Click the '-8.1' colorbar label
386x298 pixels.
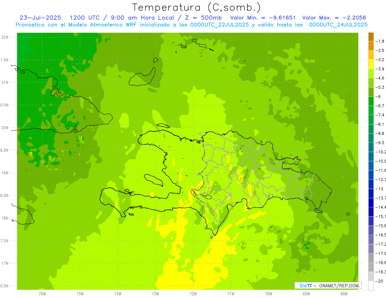(380, 124)
